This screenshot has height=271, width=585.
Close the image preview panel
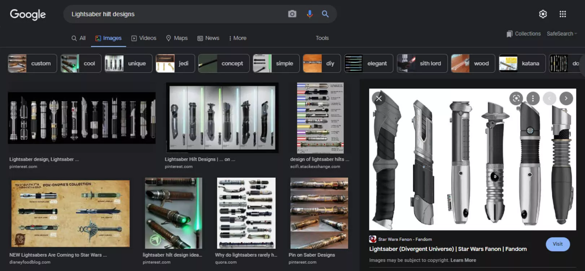[x=378, y=98]
